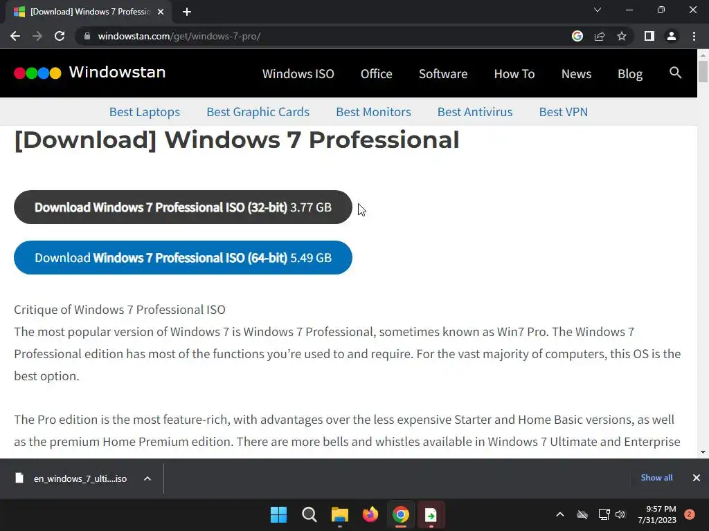Click the Windowstan logo

tap(90, 73)
